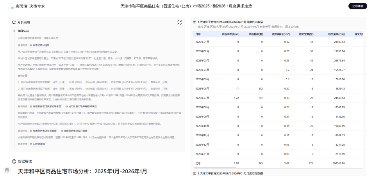
Task: Select the 2025年06月 row label
Action: (x=202, y=89)
